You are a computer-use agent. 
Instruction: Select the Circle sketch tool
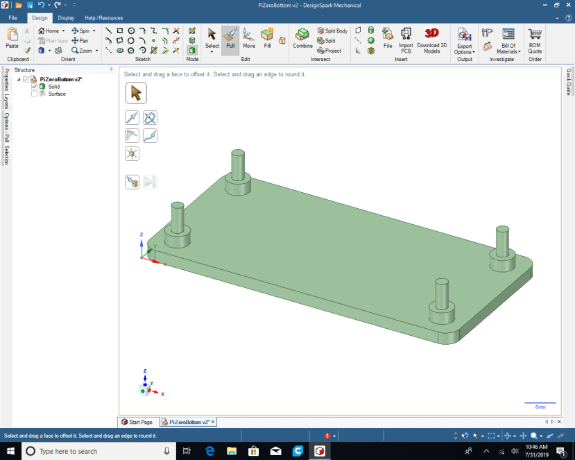pyautogui.click(x=131, y=31)
